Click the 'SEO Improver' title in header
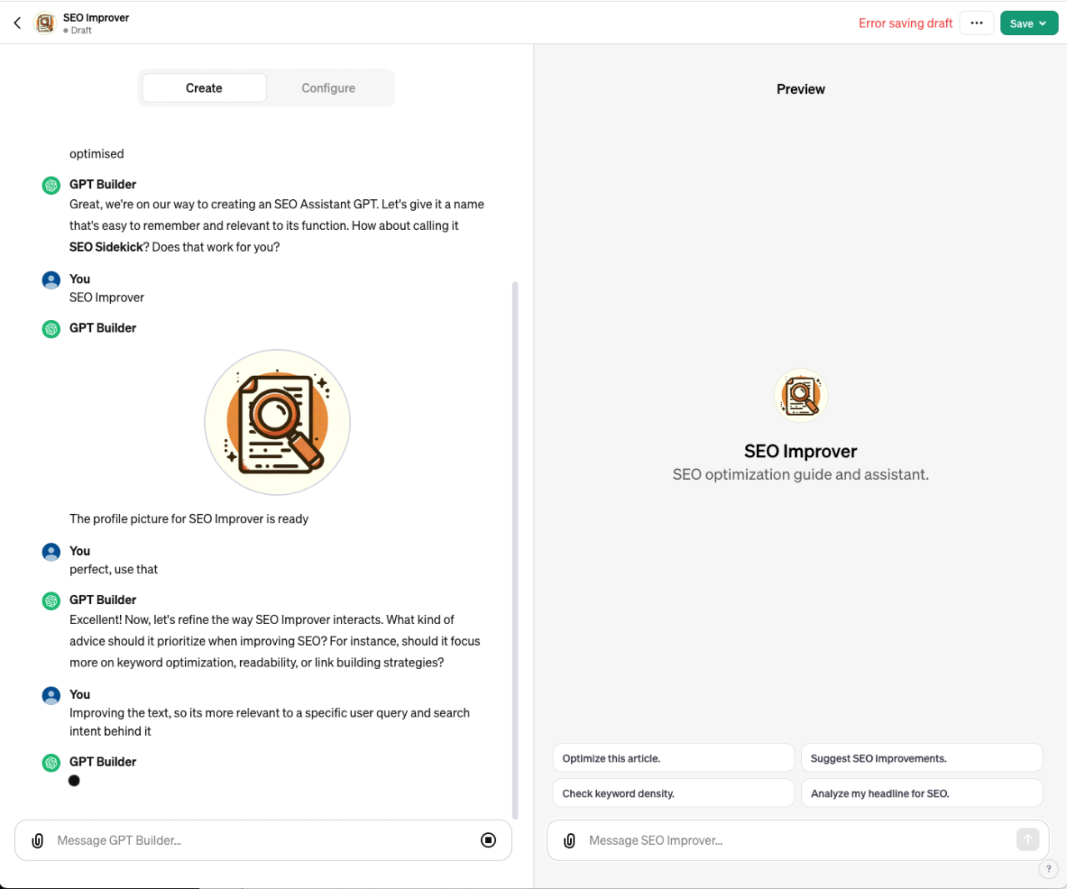Screen dimensions: 1067x889 pos(96,17)
